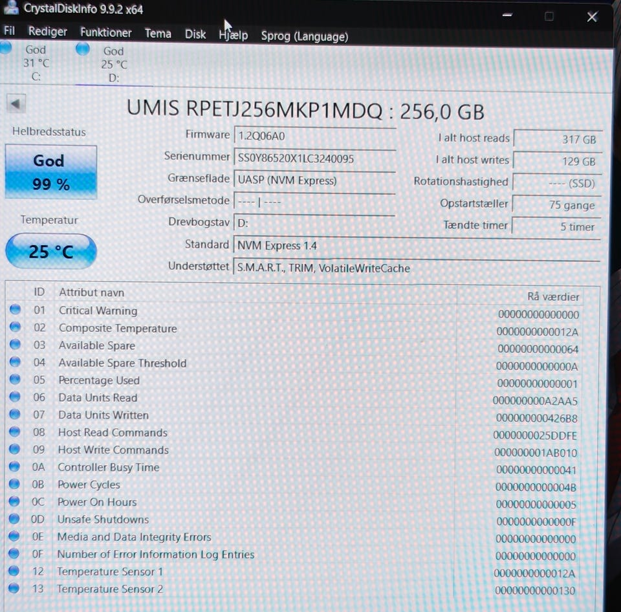
Task: Click the blue status orb of drive D:
Action: click(x=83, y=49)
